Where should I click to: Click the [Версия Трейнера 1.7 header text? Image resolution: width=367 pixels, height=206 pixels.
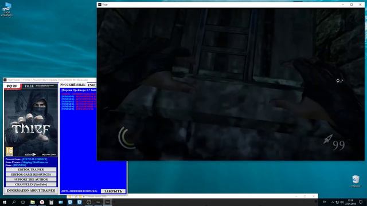coord(79,90)
